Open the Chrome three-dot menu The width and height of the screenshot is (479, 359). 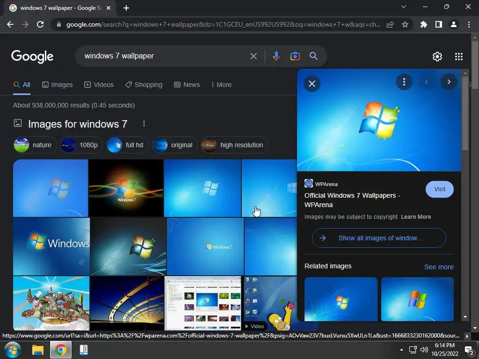tap(469, 24)
